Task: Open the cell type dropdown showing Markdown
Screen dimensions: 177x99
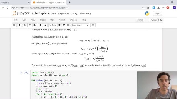Action: click(x=80, y=25)
